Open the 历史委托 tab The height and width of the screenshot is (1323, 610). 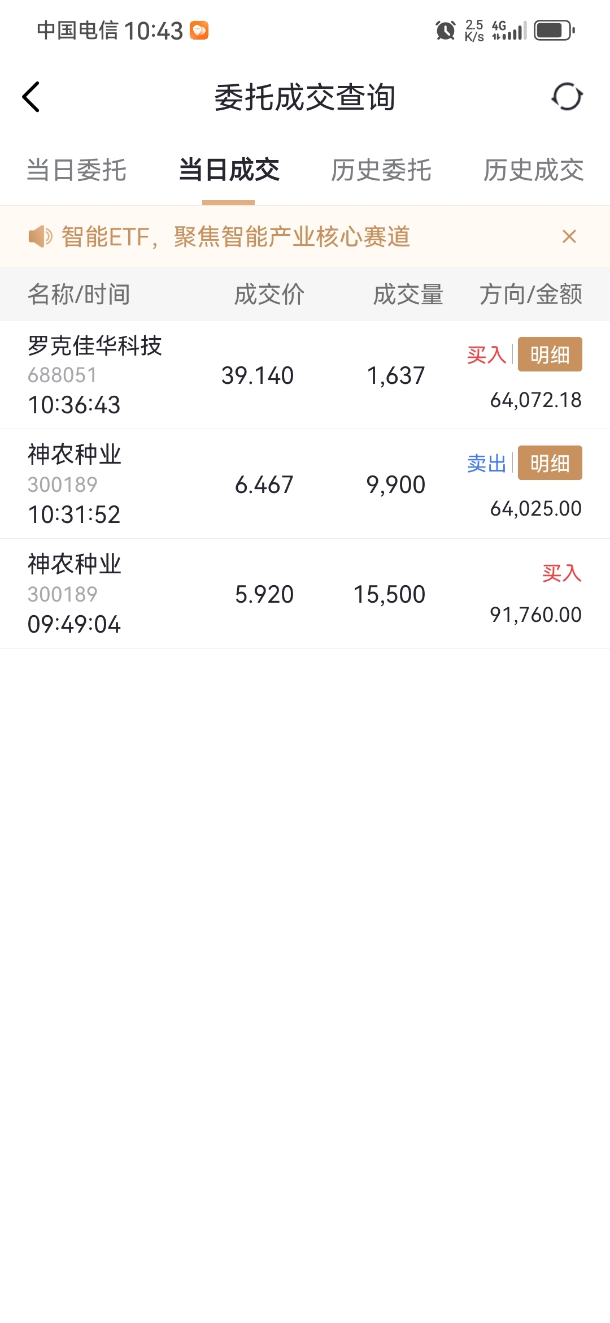pyautogui.click(x=381, y=170)
